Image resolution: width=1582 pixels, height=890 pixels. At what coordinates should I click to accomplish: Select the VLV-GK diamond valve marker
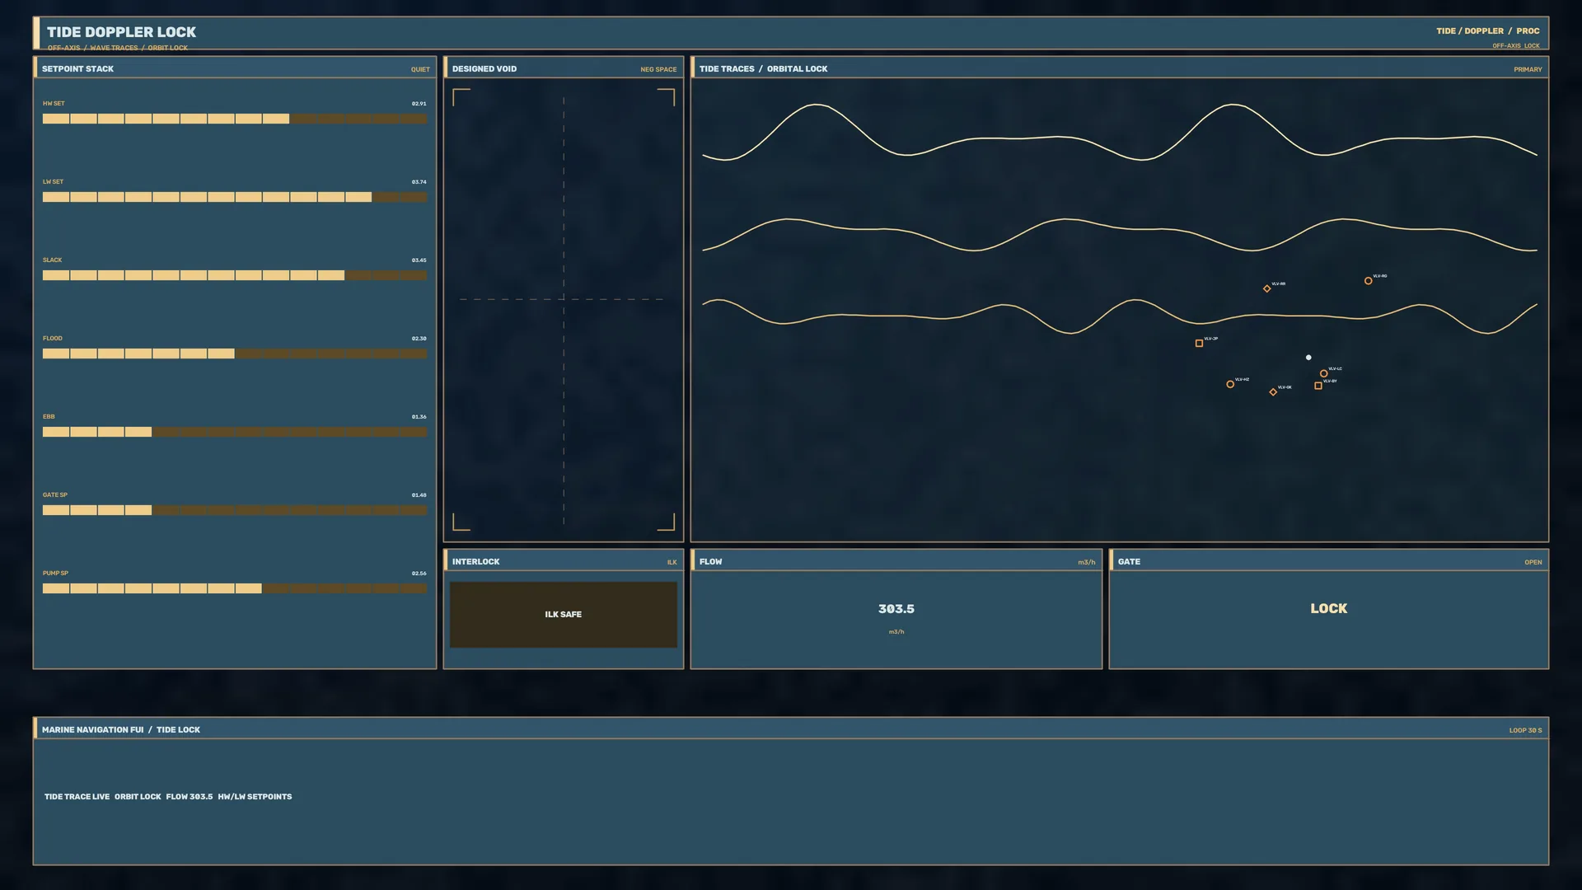(1273, 392)
